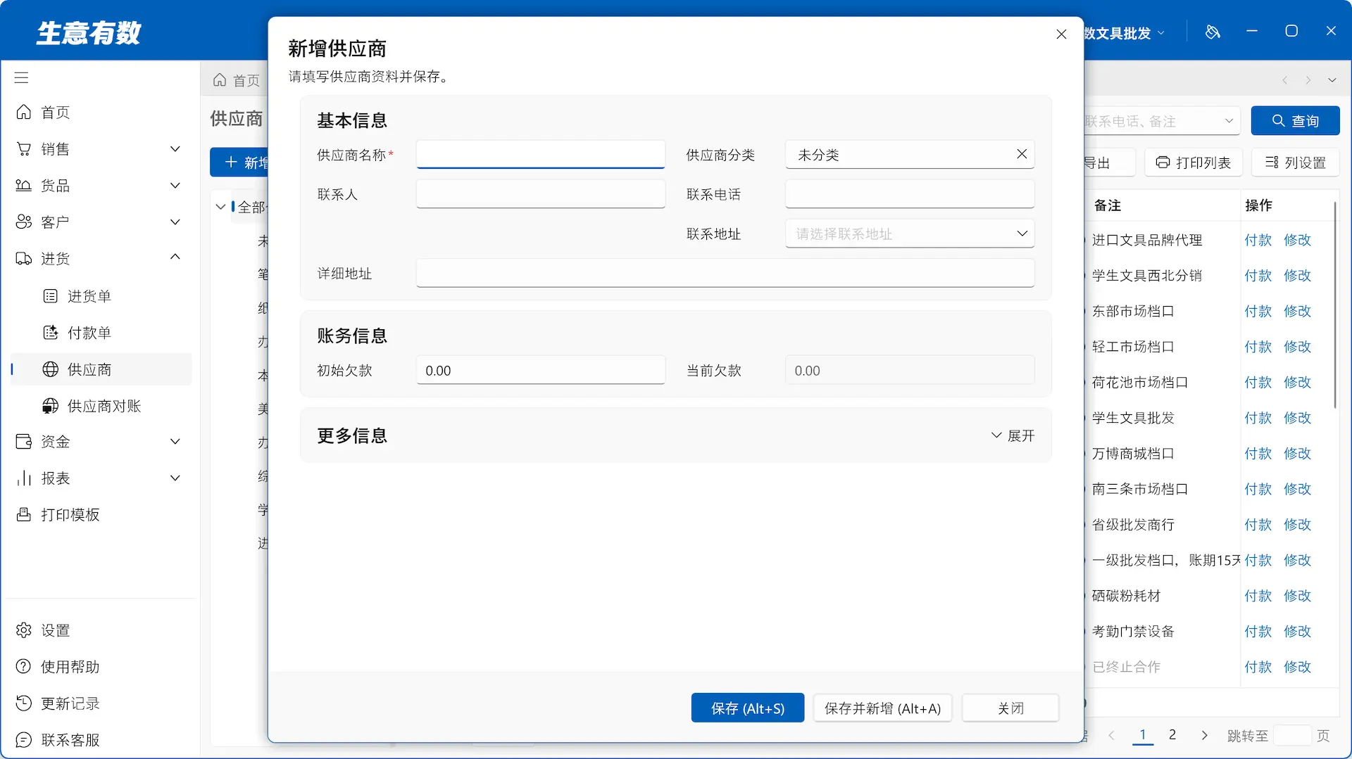Expand the 更多信息 section
The image size is (1352, 759).
click(x=1013, y=436)
